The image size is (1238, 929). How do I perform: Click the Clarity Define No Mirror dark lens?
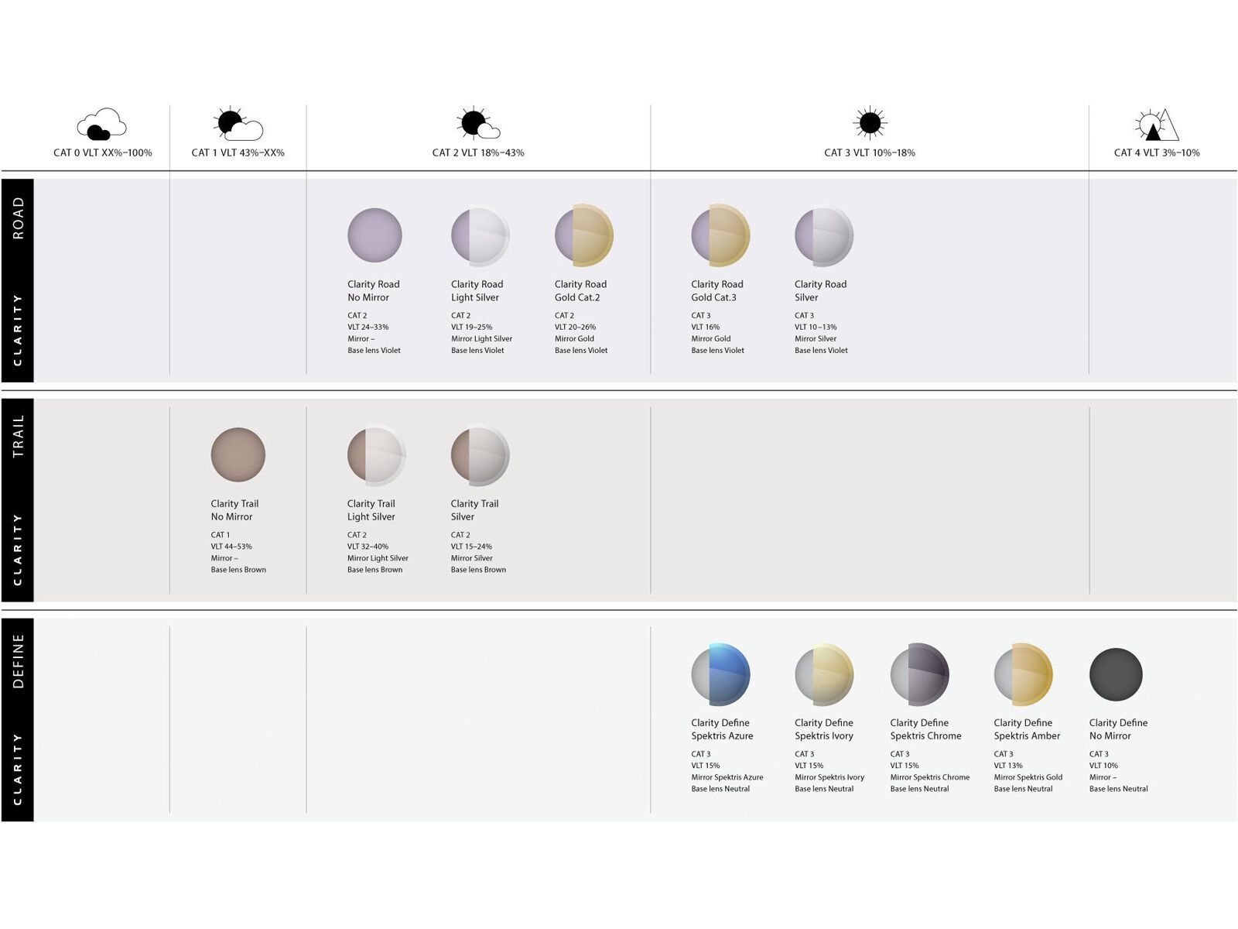click(x=1117, y=675)
